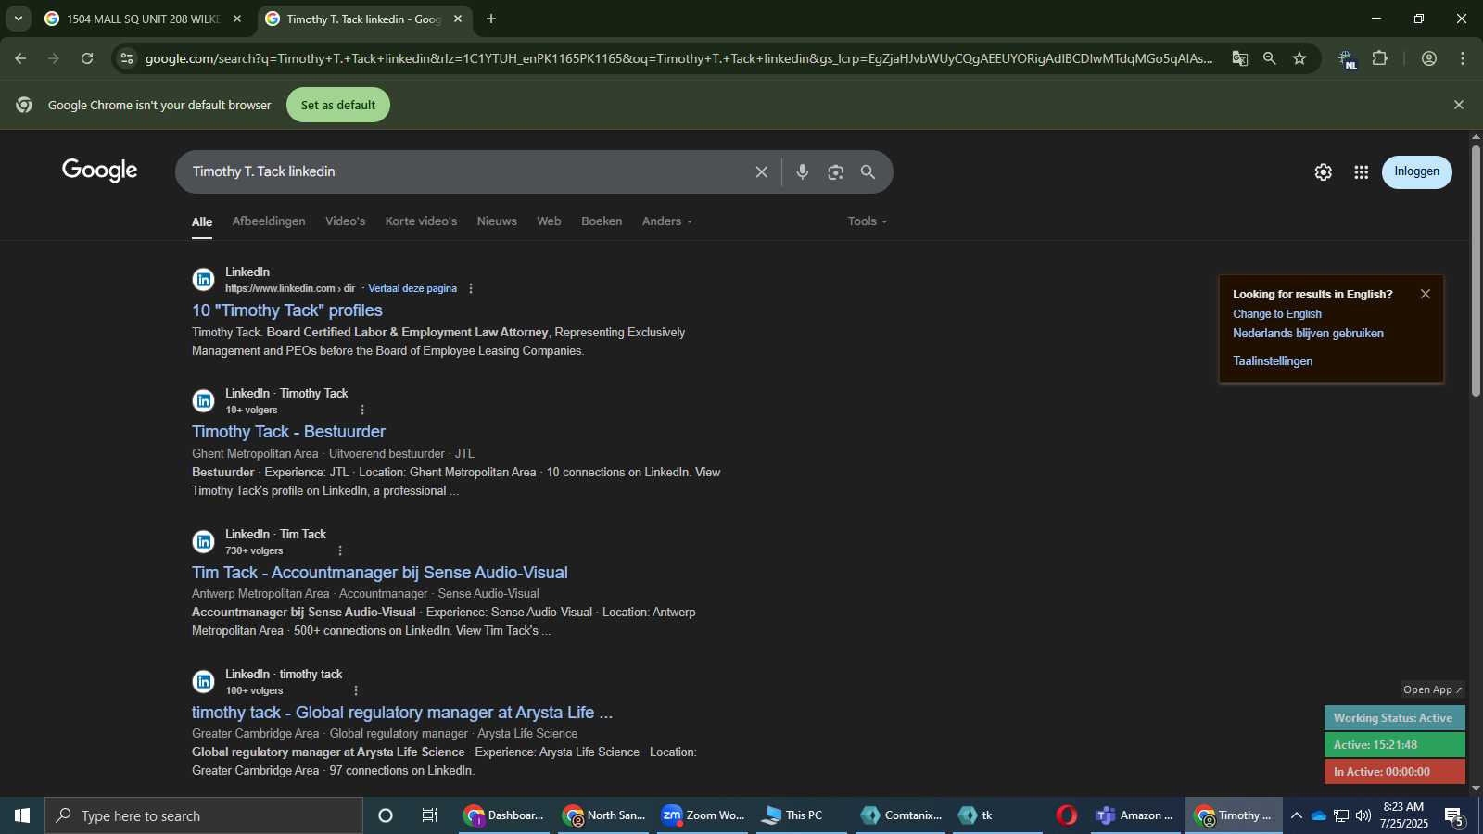
Task: Open Tim Tack - Accountmanager bij Sense Audio-Visual
Action: [380, 573]
